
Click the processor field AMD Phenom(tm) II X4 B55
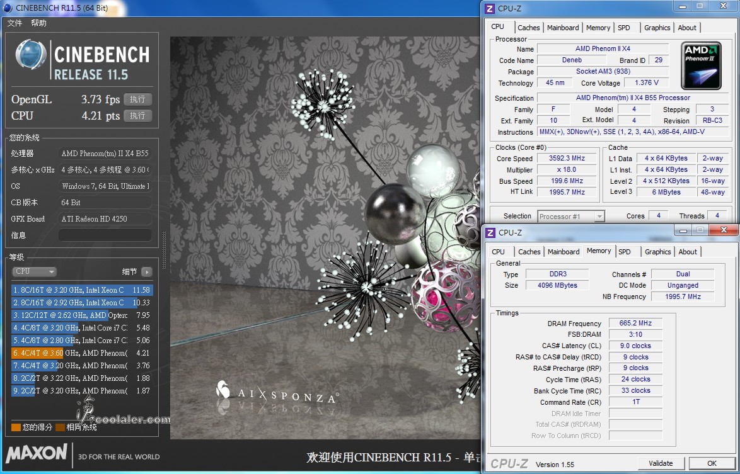pyautogui.click(x=105, y=153)
